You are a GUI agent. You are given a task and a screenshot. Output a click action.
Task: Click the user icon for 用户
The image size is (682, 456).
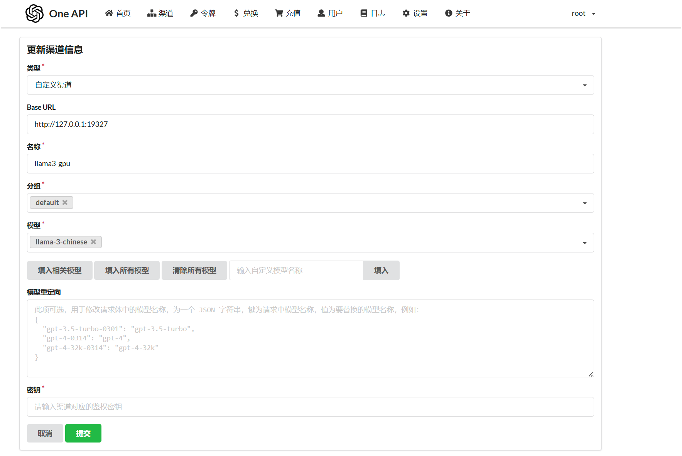[x=321, y=13]
